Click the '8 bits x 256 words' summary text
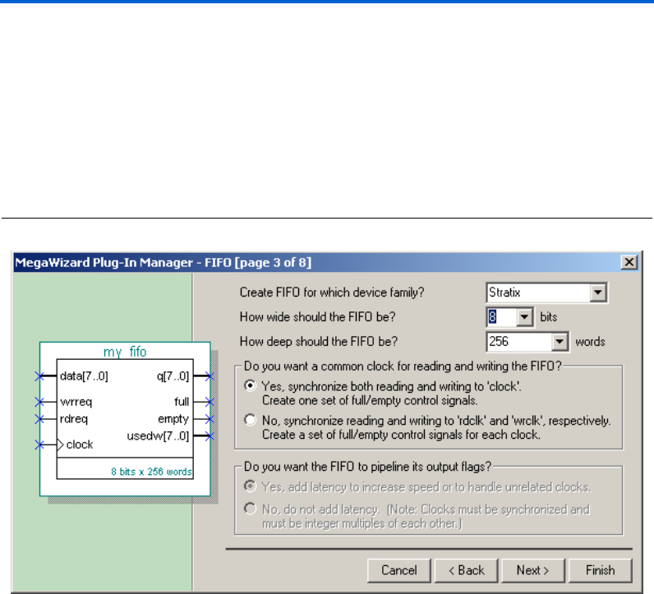Screen dimensions: 654x594 pyautogui.click(x=151, y=472)
